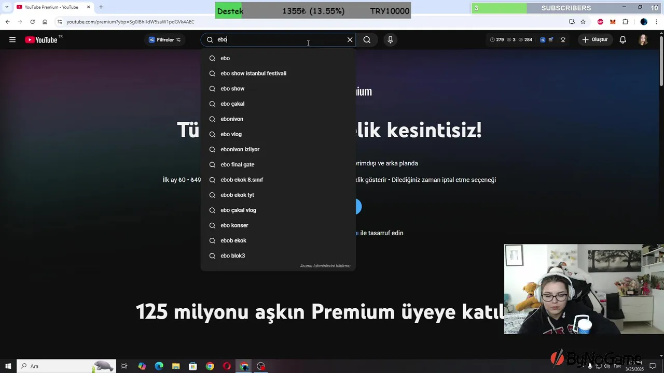Click the clock stat showing 279

tap(497, 40)
